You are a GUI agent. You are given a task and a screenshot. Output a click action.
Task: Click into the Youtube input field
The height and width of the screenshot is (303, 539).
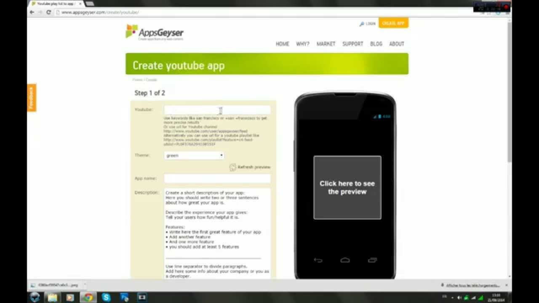point(217,110)
